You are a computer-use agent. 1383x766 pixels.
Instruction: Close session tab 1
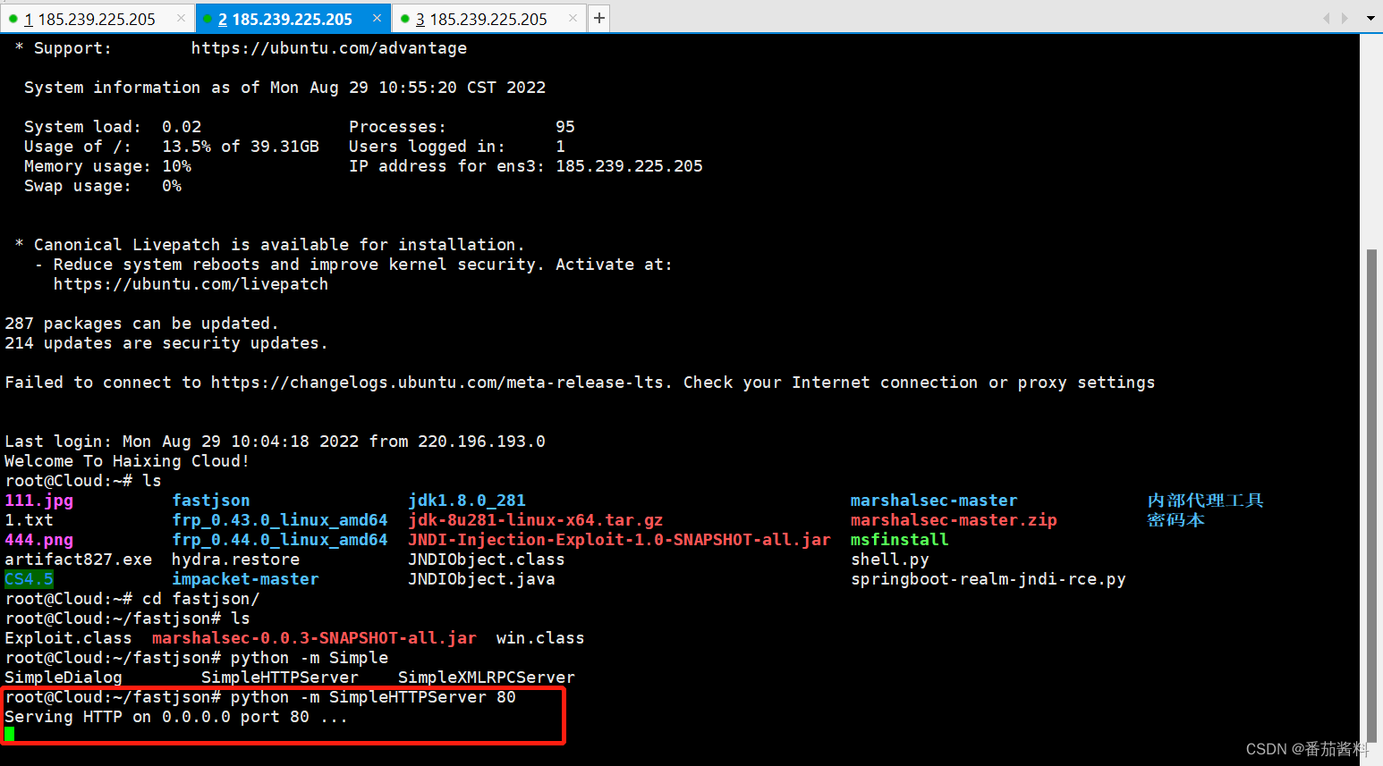point(181,18)
